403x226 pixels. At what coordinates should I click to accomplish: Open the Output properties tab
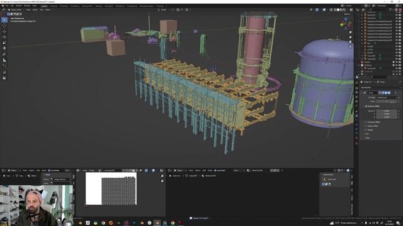click(356, 88)
